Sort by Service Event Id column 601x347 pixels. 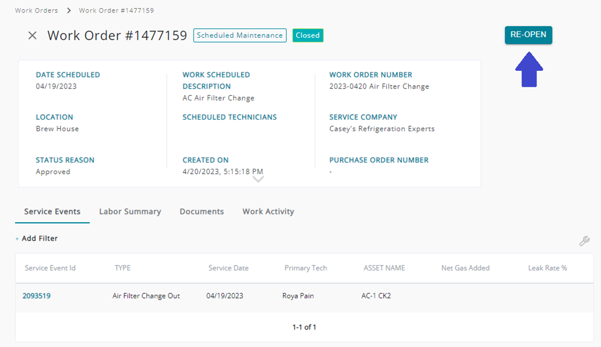(50, 268)
